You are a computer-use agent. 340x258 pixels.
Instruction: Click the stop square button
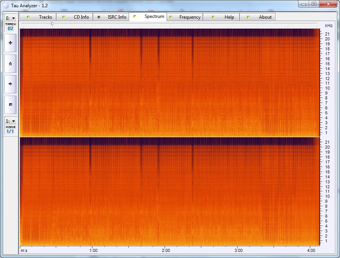(x=10, y=105)
